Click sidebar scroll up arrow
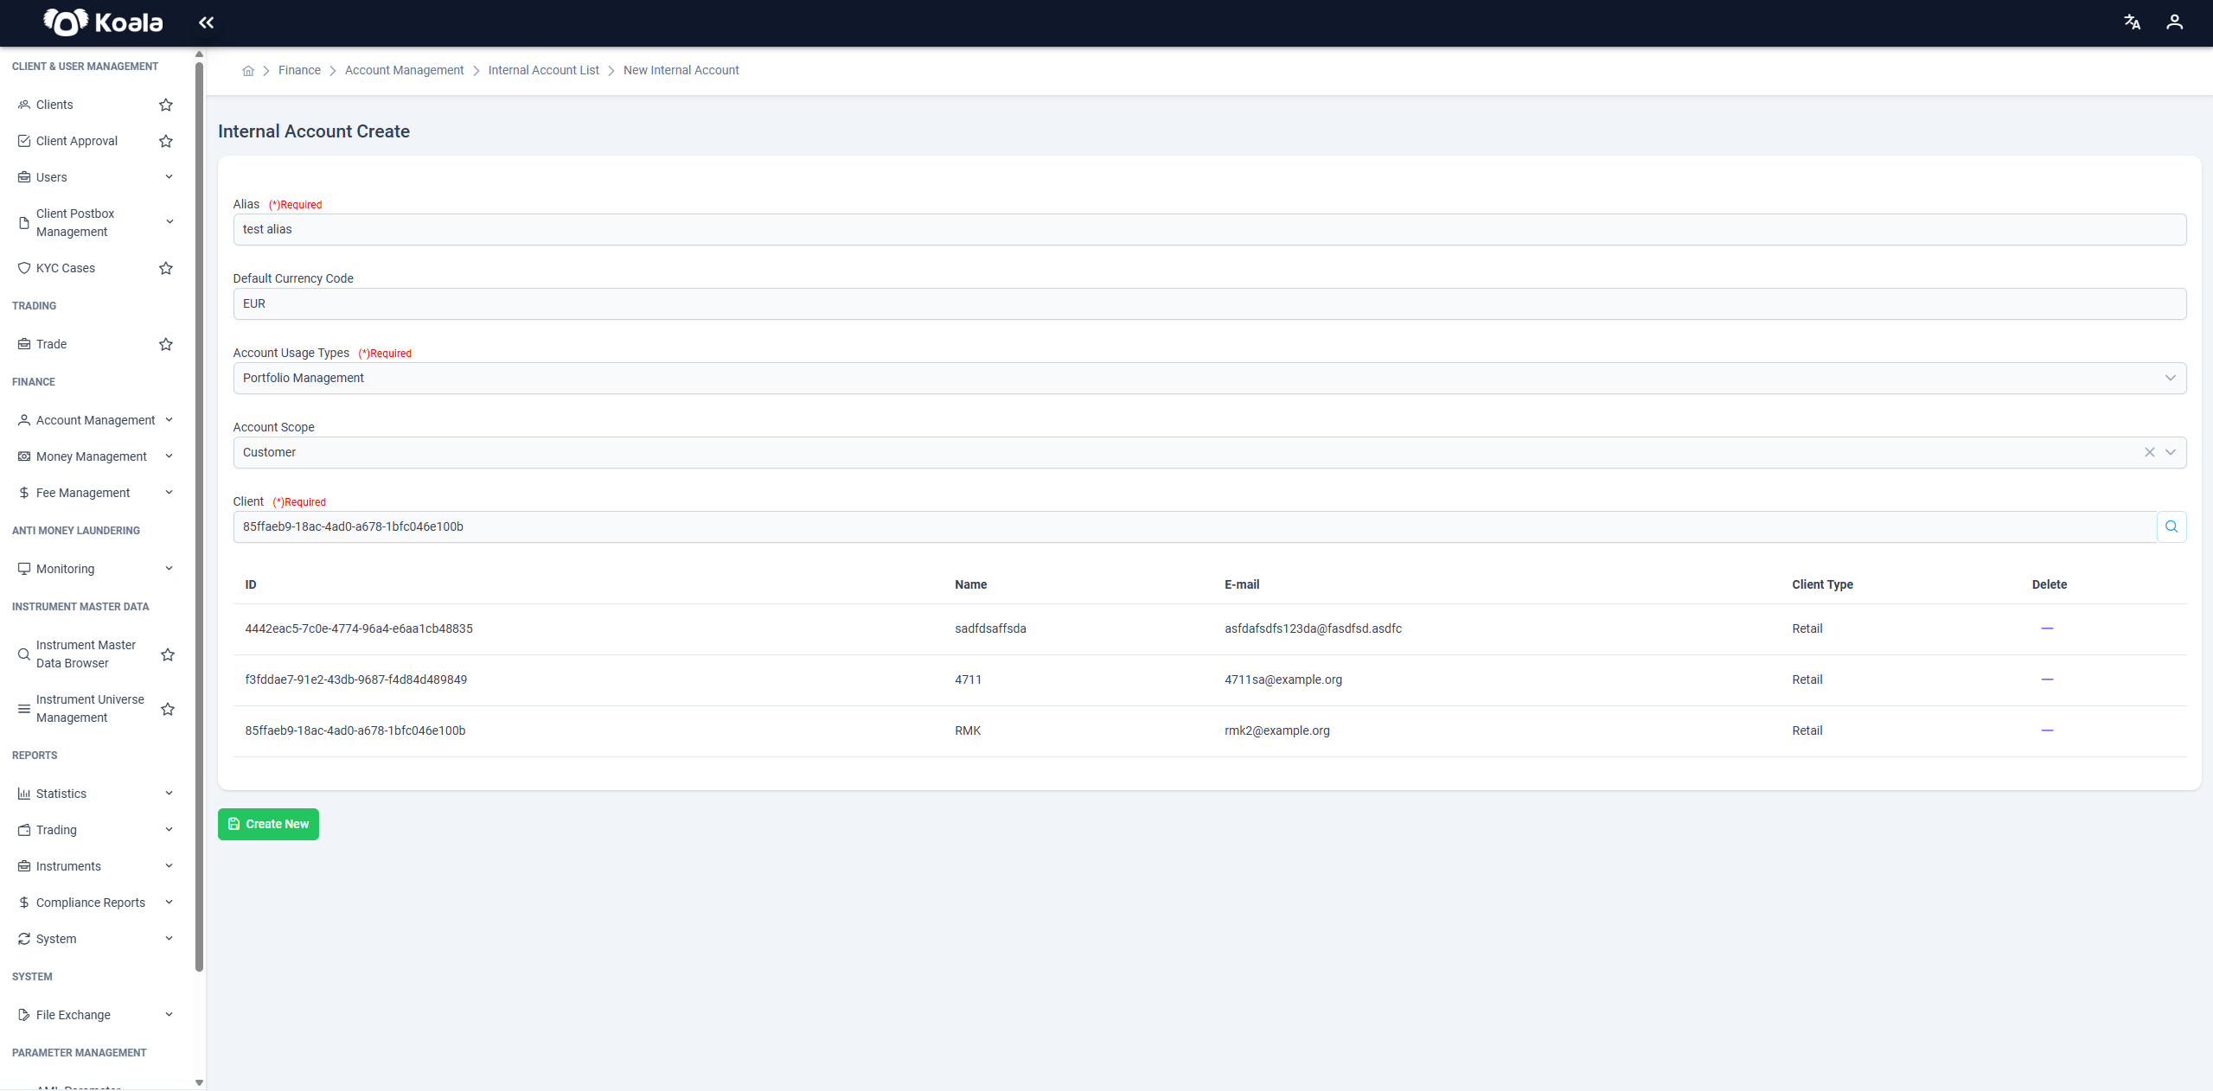 [x=200, y=54]
